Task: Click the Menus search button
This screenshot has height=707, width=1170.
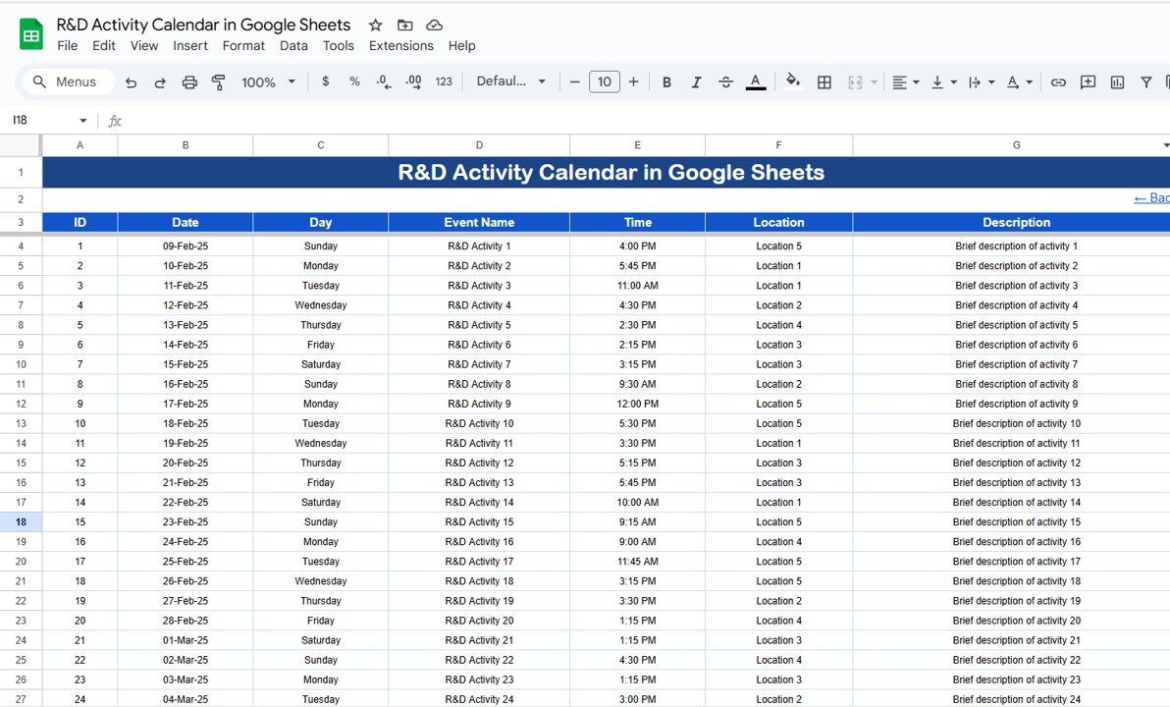Action: point(67,82)
